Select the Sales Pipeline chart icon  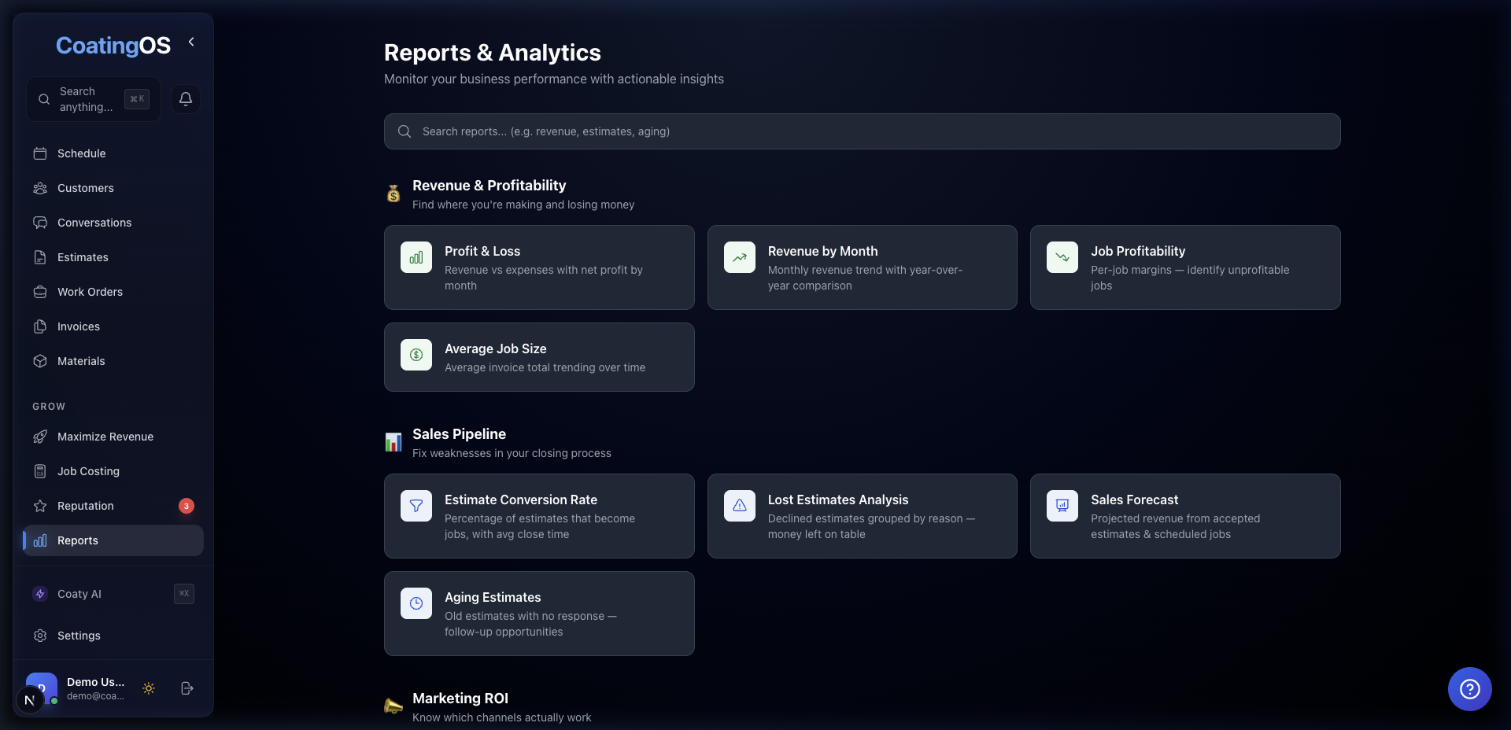point(393,441)
